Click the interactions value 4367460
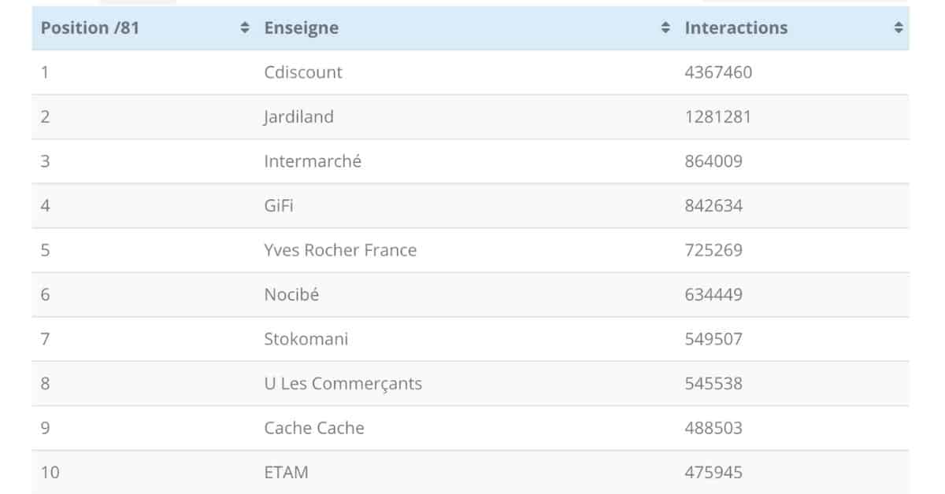Viewport: 945px width, 494px height. 718,72
